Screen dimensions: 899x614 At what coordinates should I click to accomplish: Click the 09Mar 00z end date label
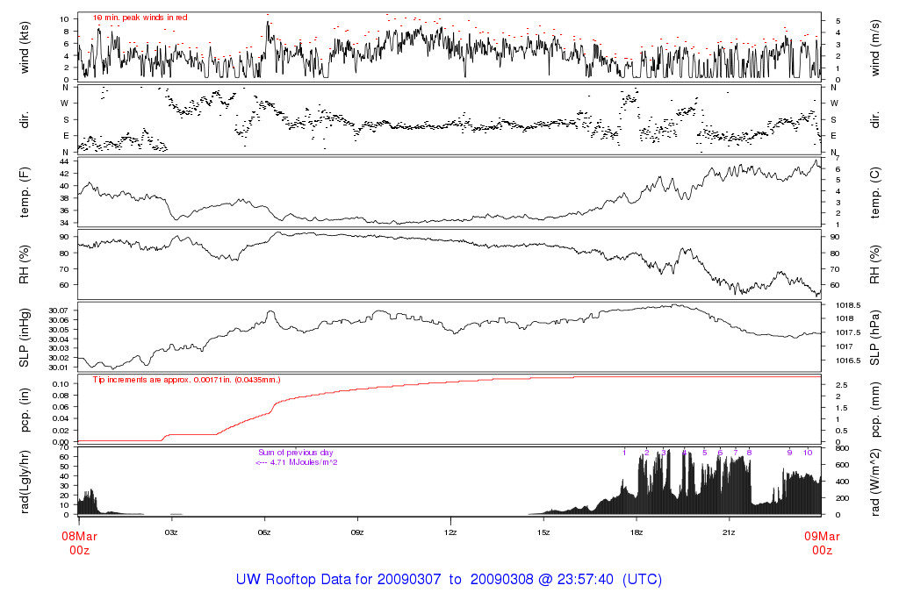pos(822,543)
